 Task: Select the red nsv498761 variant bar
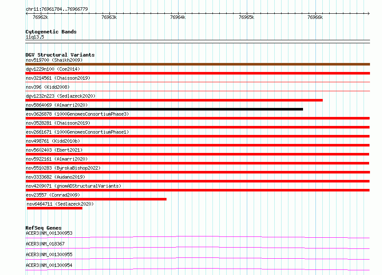pos(197,145)
